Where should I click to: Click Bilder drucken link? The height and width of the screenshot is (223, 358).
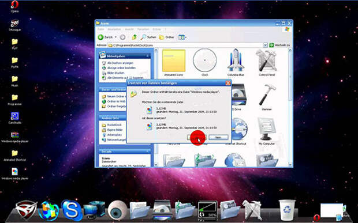(115, 73)
